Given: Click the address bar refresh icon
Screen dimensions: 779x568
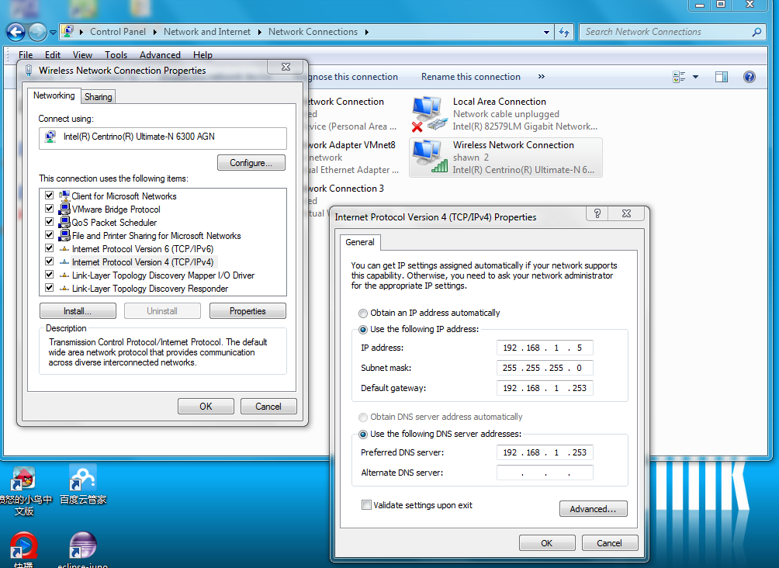Looking at the screenshot, I should [564, 33].
